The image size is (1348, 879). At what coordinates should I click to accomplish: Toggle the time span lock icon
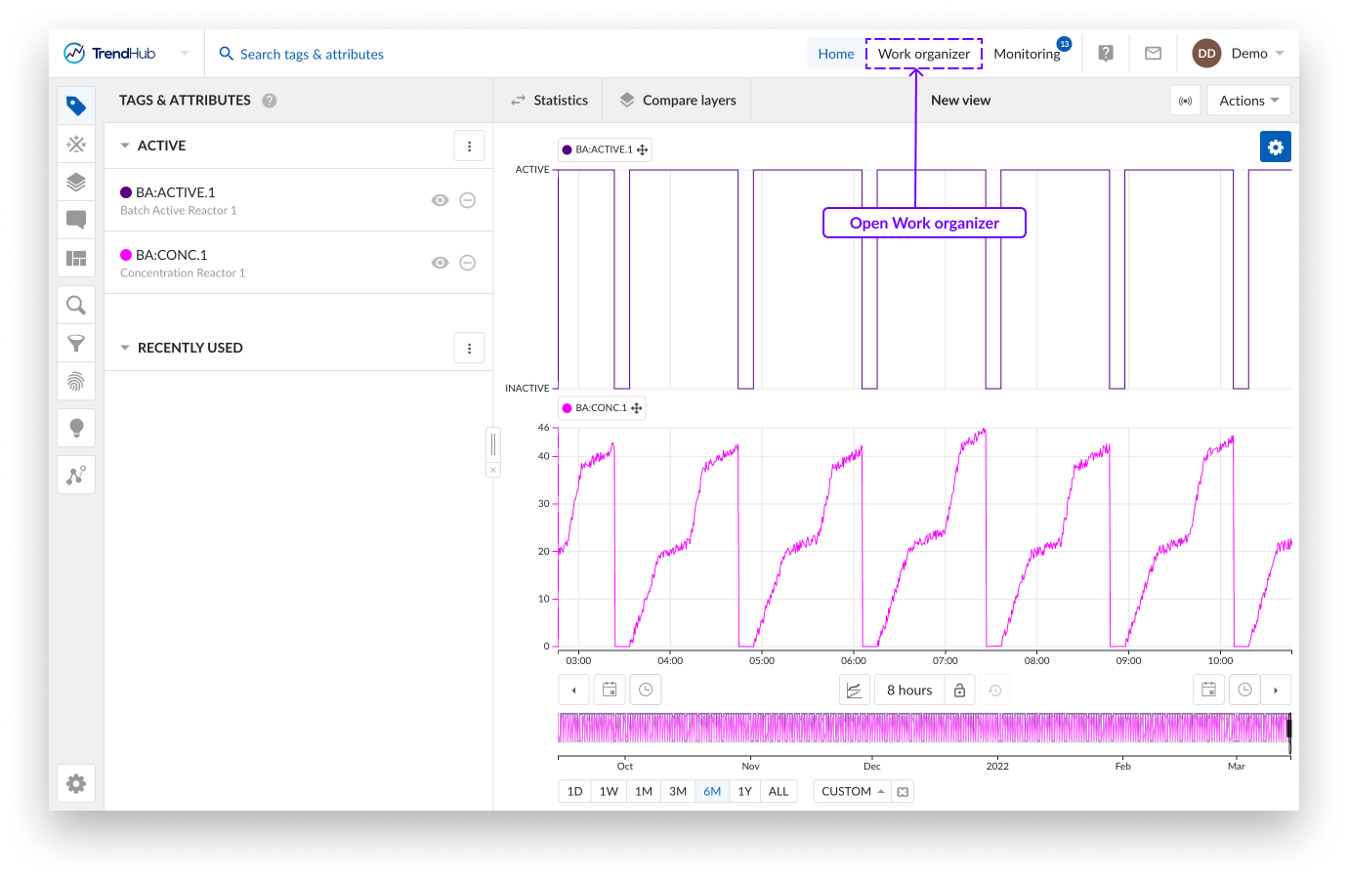pyautogui.click(x=959, y=691)
